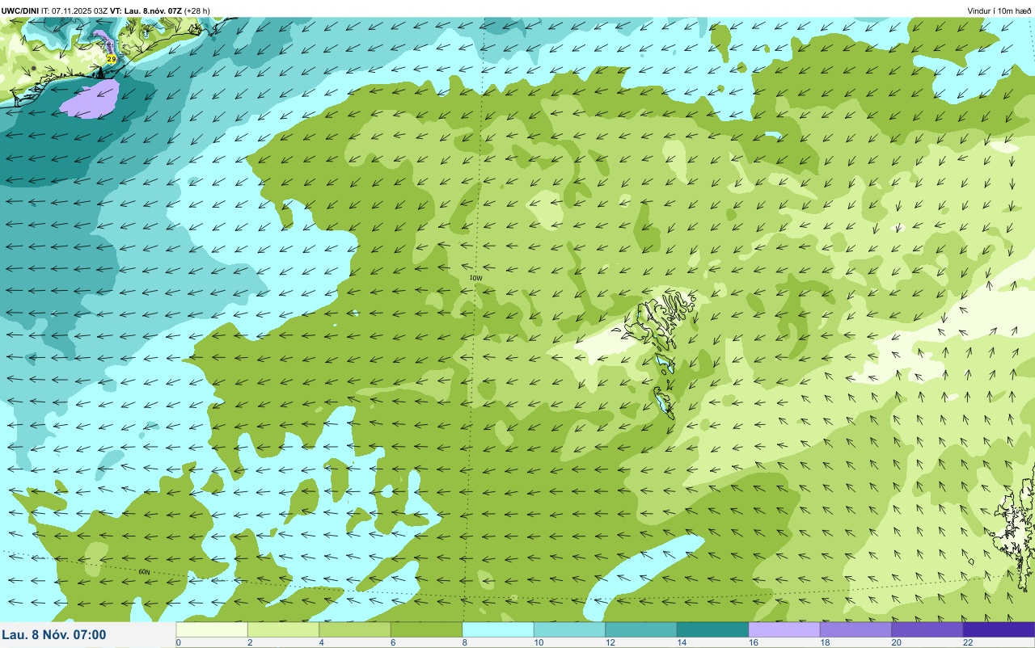Viewport: 1035px width, 648px height.
Task: Click the 'Lau. 8 Nóv. 07:00' timestamp label
Action: [x=54, y=635]
